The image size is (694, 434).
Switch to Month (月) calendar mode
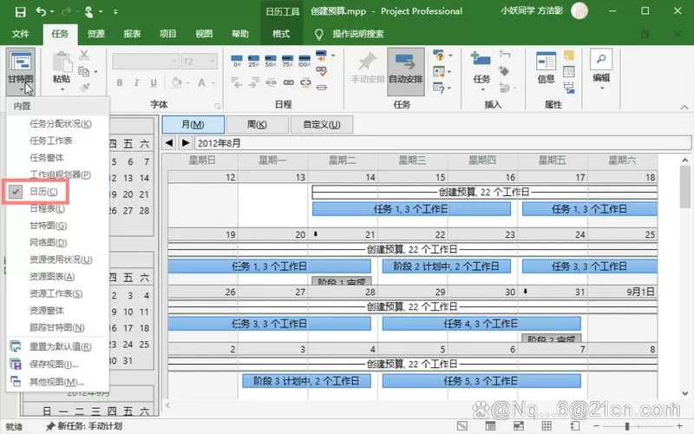point(193,124)
